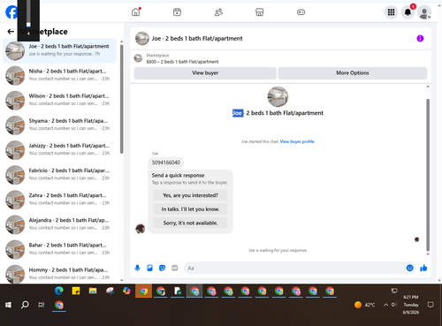Open the Facebook Video tab icon
The height and width of the screenshot is (326, 442).
click(x=177, y=12)
